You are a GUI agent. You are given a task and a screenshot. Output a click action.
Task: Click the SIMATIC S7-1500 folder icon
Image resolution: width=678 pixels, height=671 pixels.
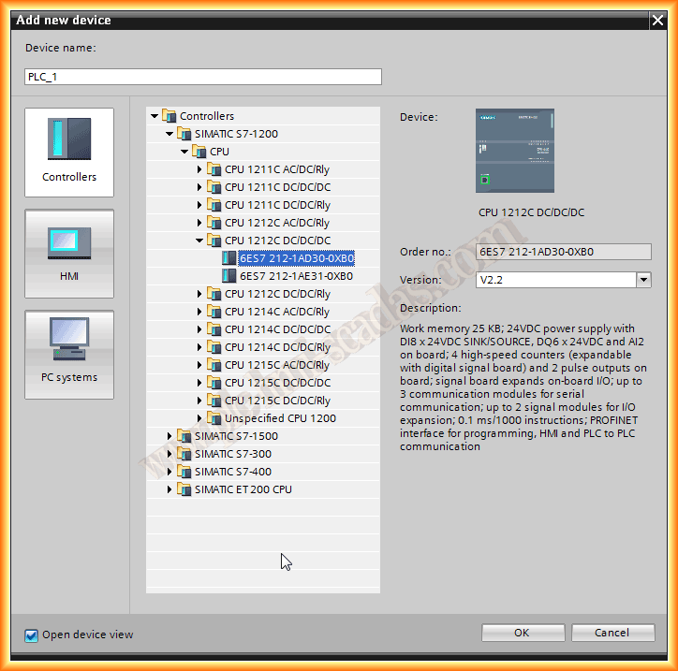(x=184, y=436)
